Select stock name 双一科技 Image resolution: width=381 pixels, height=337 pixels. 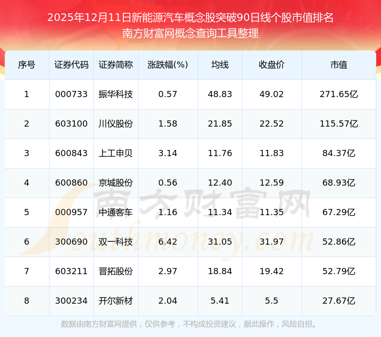(116, 242)
